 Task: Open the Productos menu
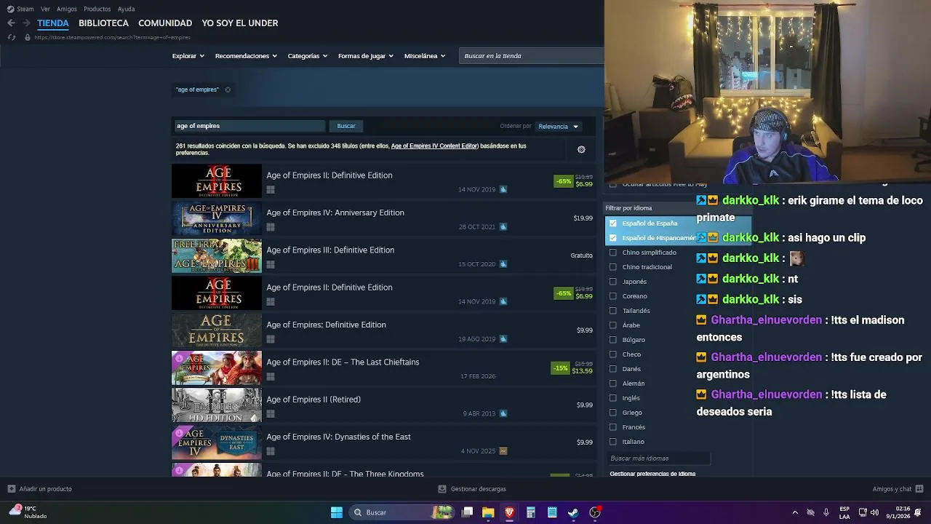97,9
